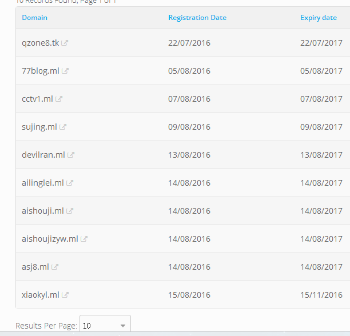350x336 pixels.
Task: Click expiry date 15/11/2016
Action: coord(321,295)
